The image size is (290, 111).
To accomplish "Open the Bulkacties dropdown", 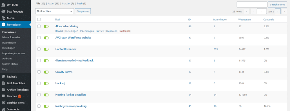I will tap(55, 11).
